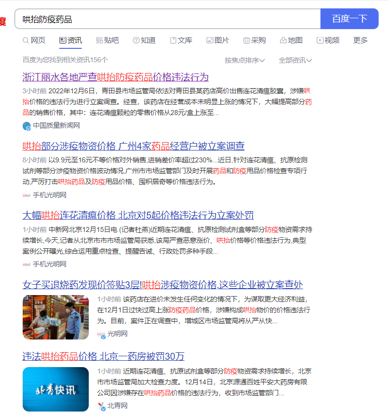Click the 视频 play icon
This screenshot has height=413, width=388.
tap(320, 40)
